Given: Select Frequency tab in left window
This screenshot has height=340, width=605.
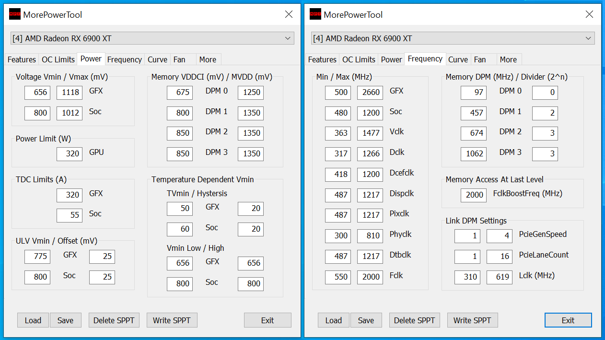Looking at the screenshot, I should (124, 59).
